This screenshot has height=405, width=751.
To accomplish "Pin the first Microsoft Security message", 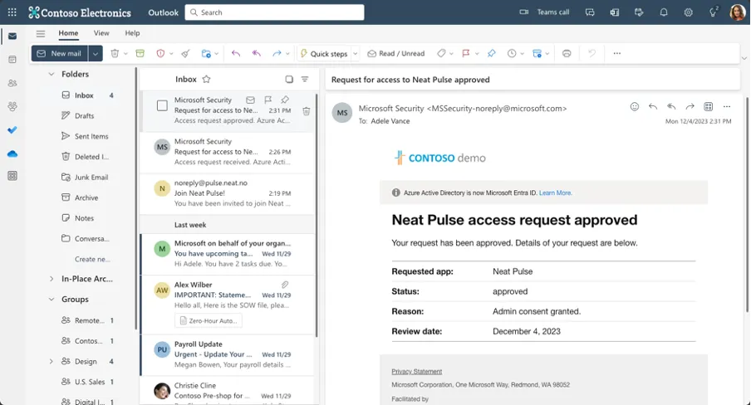I will (285, 100).
